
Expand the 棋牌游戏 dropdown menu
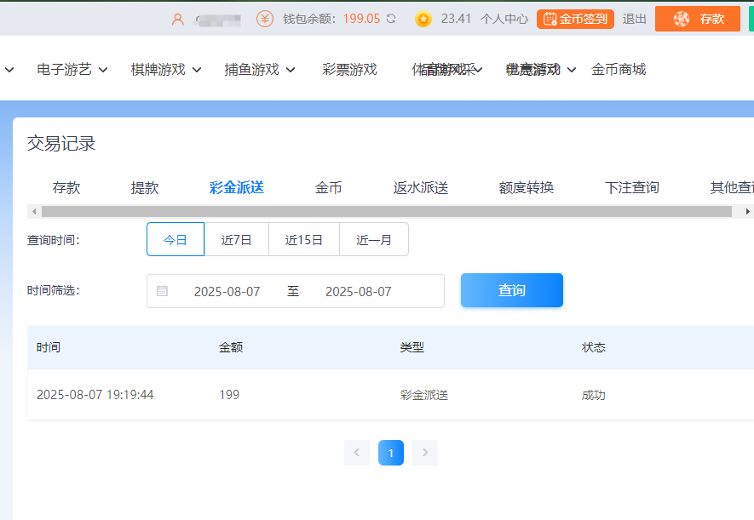[x=165, y=70]
